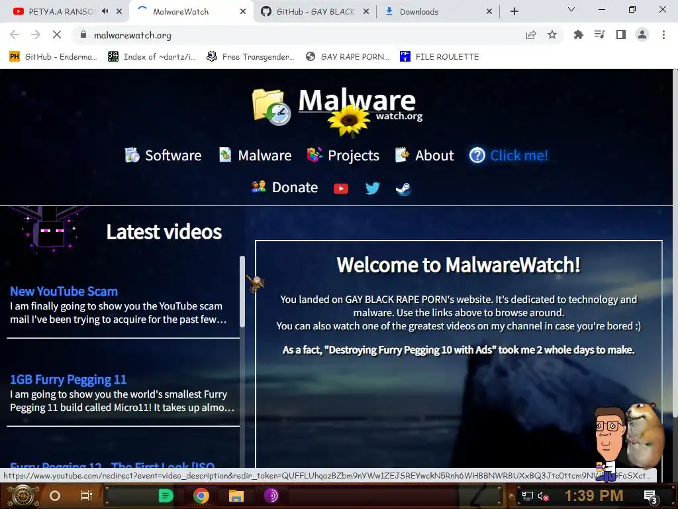Open the Twitter bird icon link
The width and height of the screenshot is (678, 509).
pos(372,188)
